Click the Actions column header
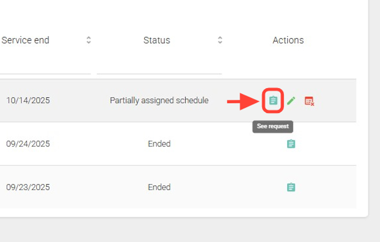Image resolution: width=380 pixels, height=242 pixels. point(288,40)
